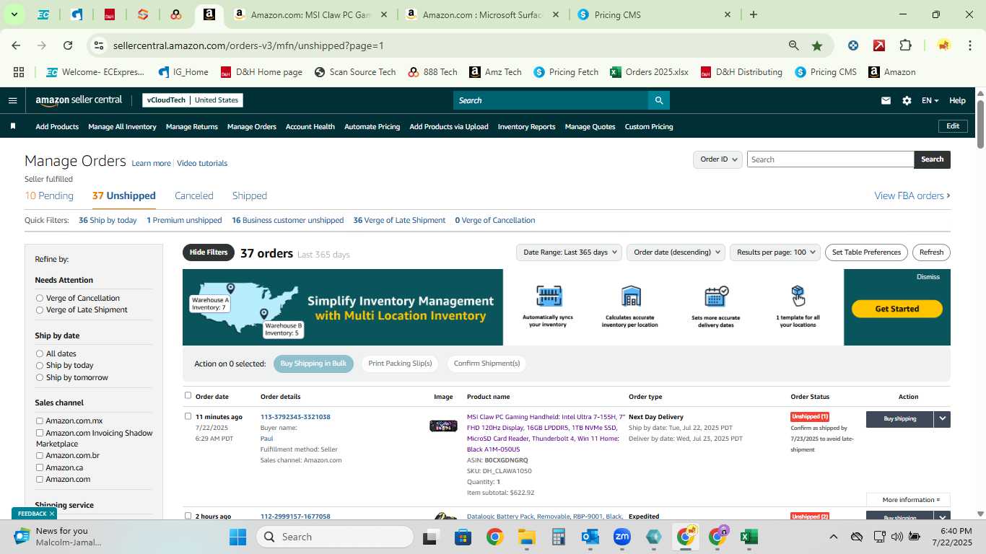Open the Results per page 100 dropdown
This screenshot has height=554, width=986.
pyautogui.click(x=775, y=252)
